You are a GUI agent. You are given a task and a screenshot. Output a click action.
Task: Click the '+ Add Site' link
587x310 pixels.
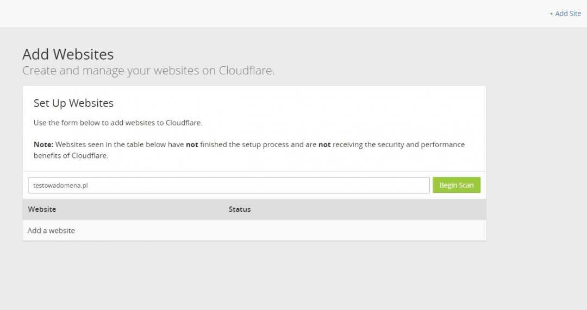[x=565, y=14]
